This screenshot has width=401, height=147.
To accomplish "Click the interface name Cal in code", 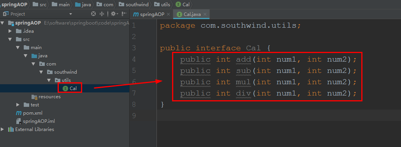I will [x=253, y=48].
